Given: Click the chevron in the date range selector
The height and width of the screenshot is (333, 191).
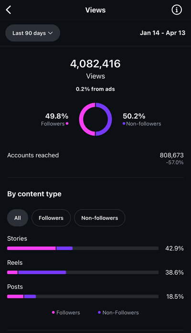Looking at the screenshot, I should coord(50,33).
